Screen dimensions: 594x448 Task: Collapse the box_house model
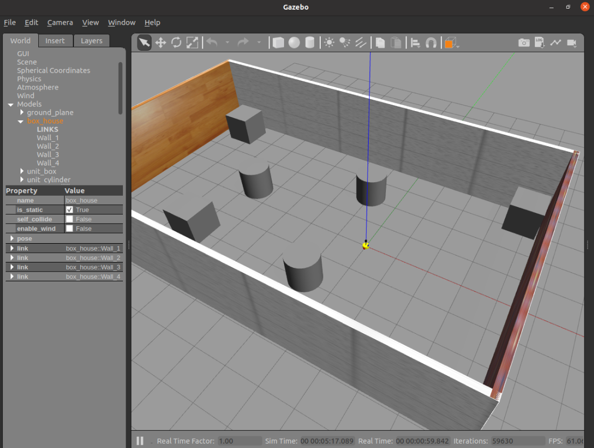[x=20, y=121]
